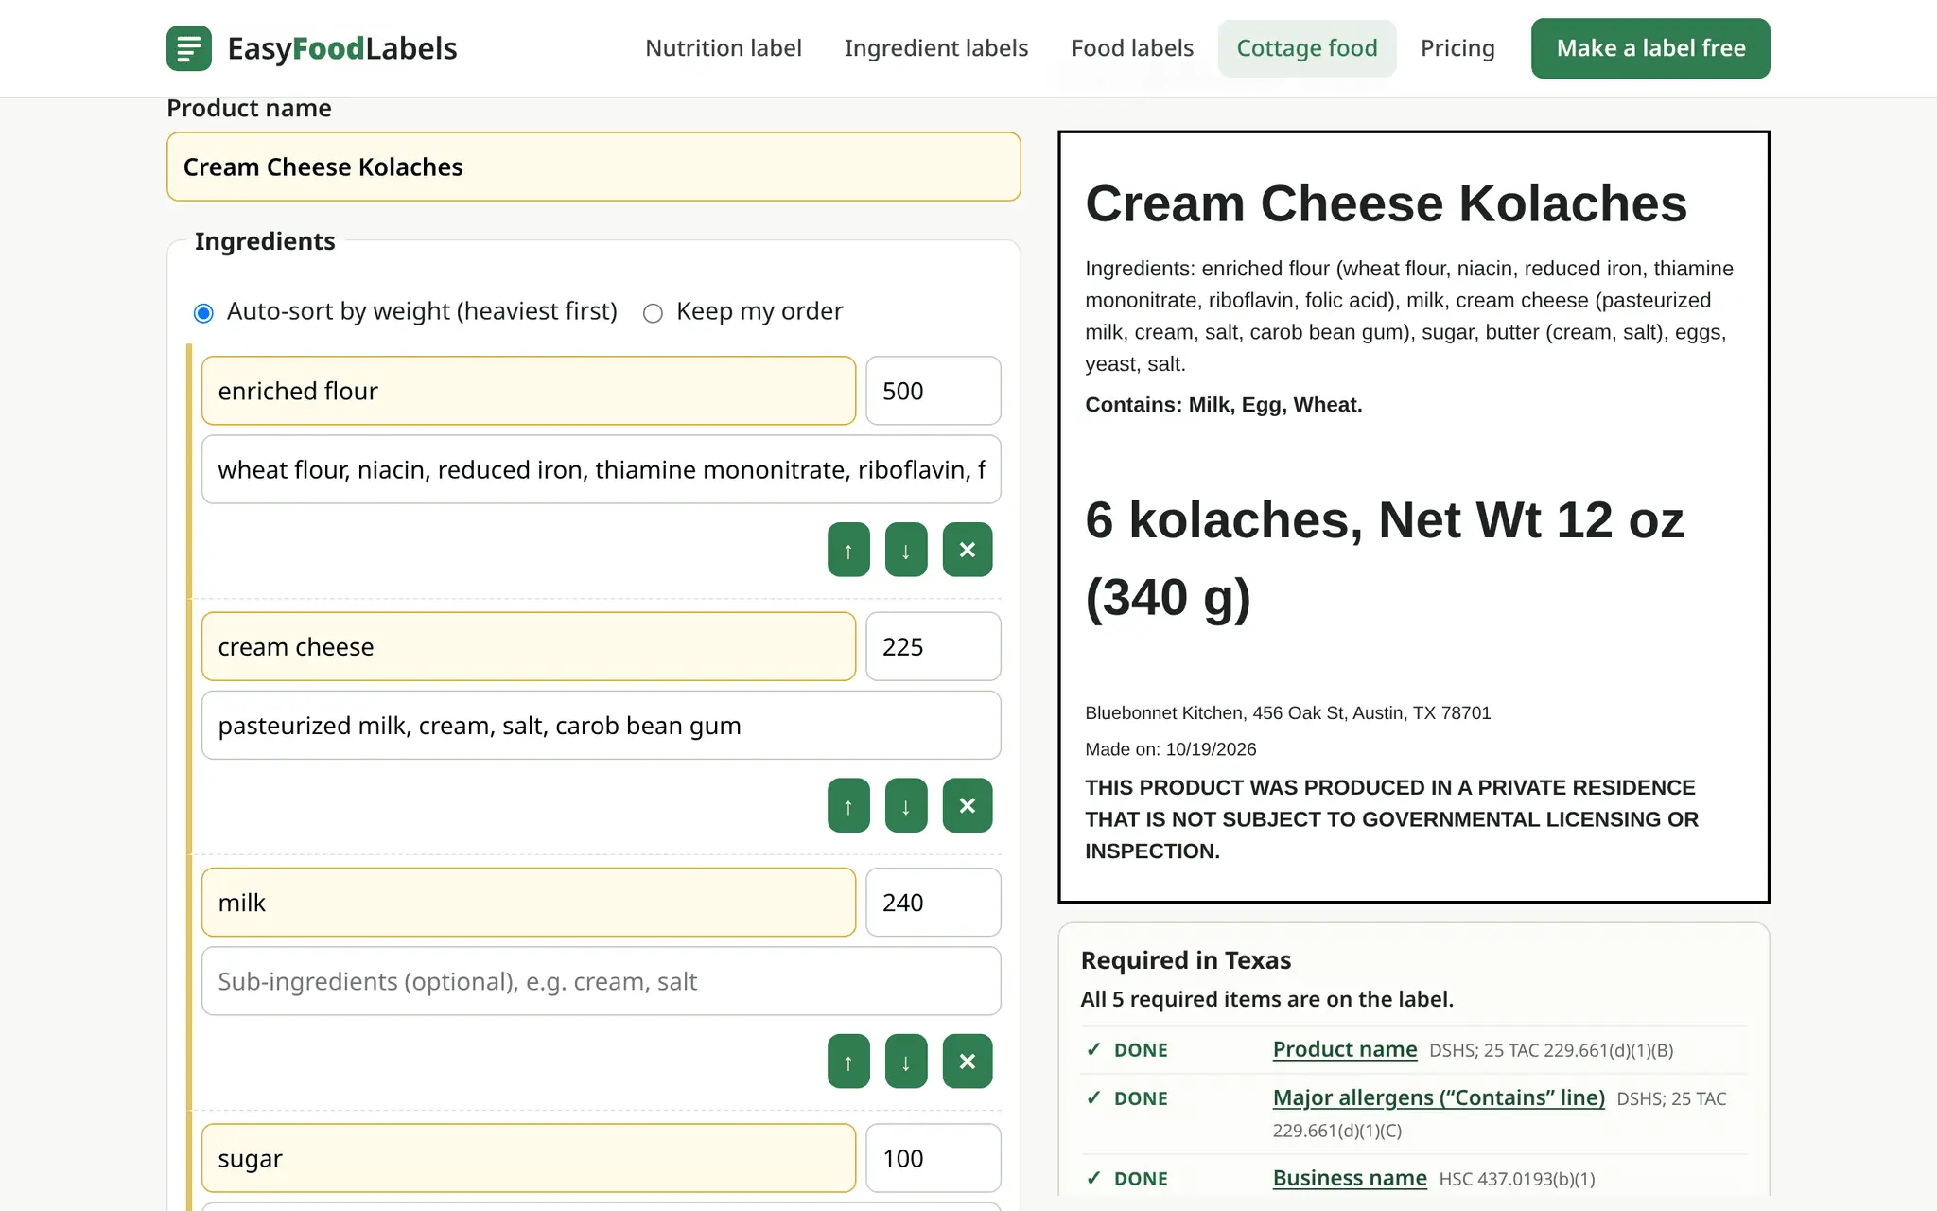This screenshot has width=1937, height=1211.
Task: Open the Product name requirement link
Action: pos(1345,1049)
